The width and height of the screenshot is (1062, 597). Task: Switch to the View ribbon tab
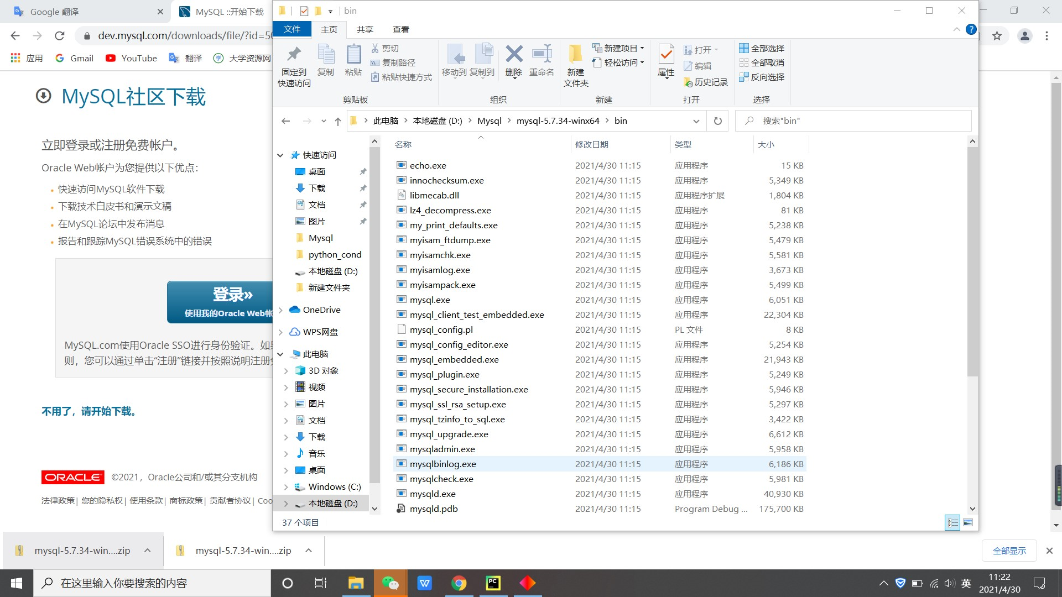400,29
